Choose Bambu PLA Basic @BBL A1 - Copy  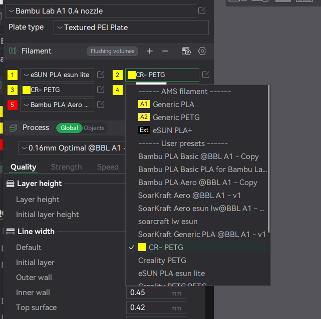click(197, 156)
